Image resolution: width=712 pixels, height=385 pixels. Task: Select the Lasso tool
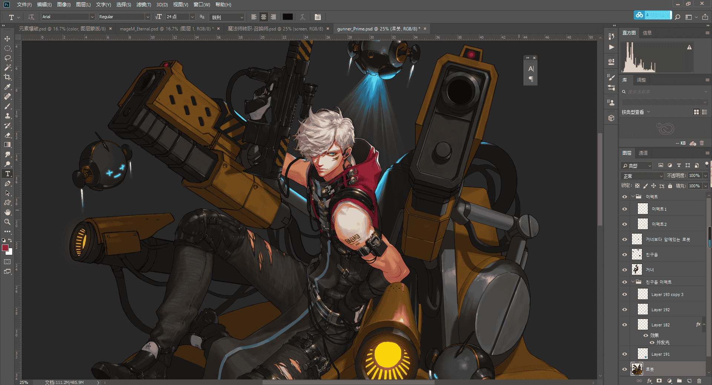(7, 58)
